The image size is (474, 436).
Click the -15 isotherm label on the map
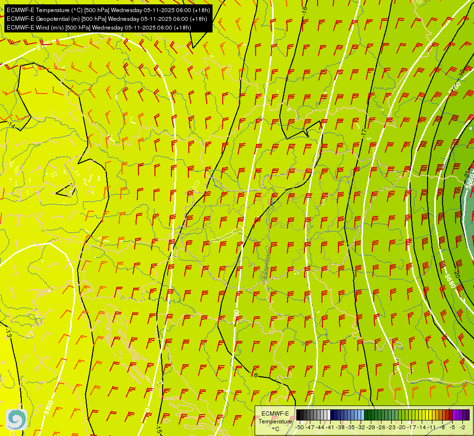click(158, 430)
